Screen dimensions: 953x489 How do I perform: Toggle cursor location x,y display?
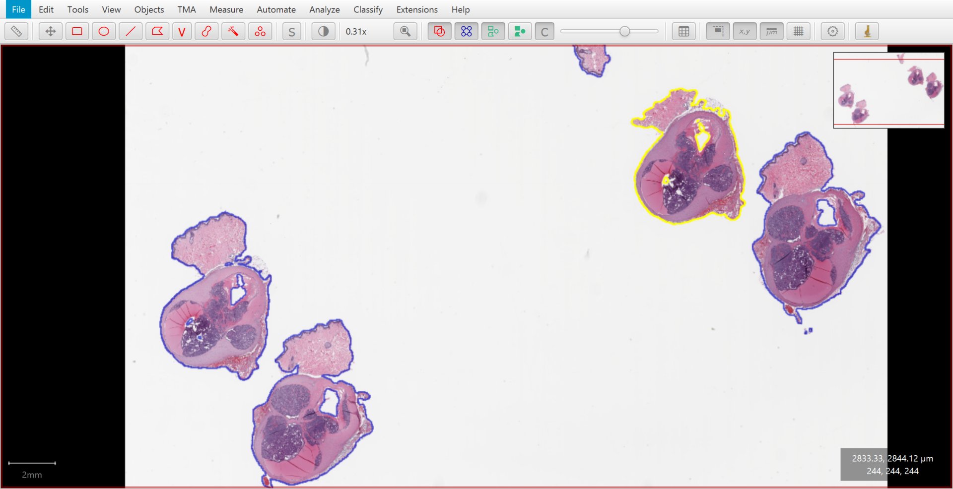tap(745, 31)
